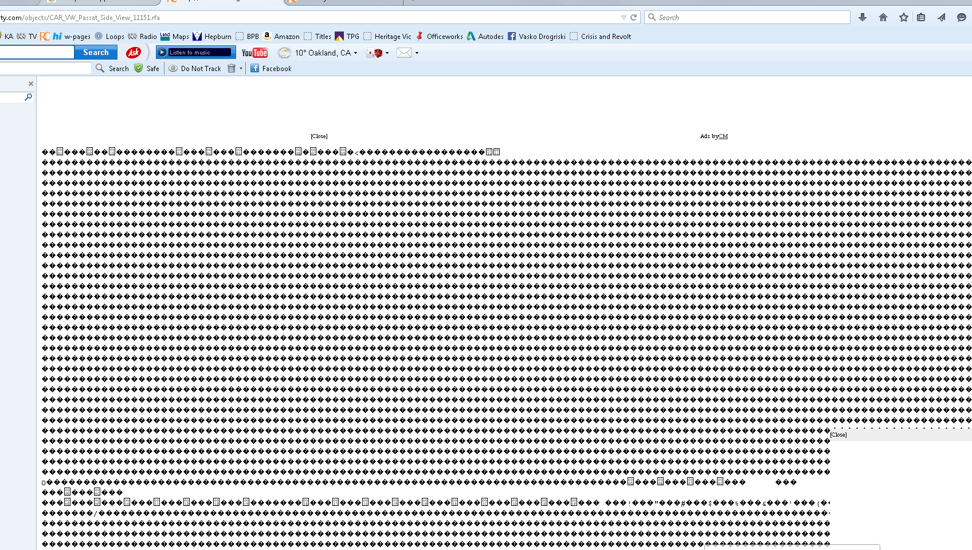Expand the mail dropdown arrow
The image size is (972, 550).
click(x=417, y=53)
